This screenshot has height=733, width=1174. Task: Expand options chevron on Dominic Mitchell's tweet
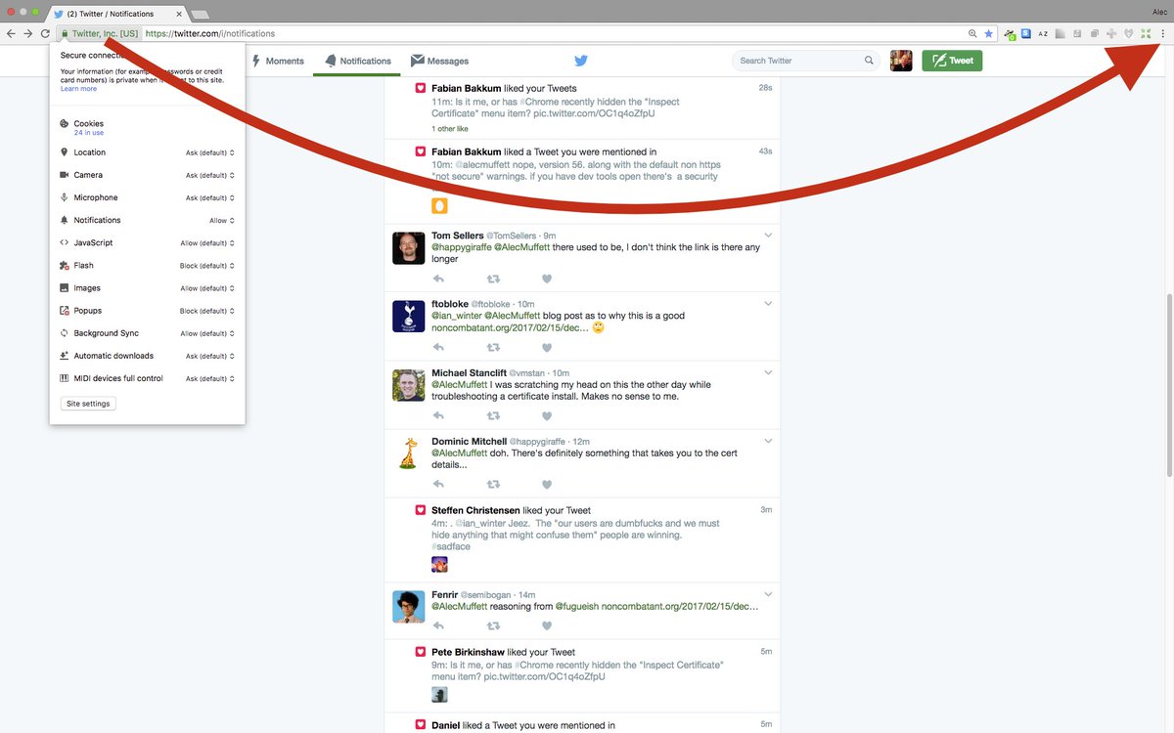pyautogui.click(x=768, y=441)
